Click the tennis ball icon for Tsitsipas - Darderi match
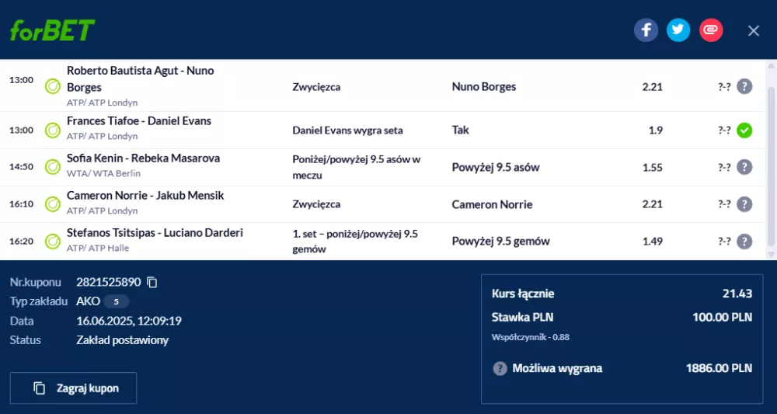 point(53,241)
